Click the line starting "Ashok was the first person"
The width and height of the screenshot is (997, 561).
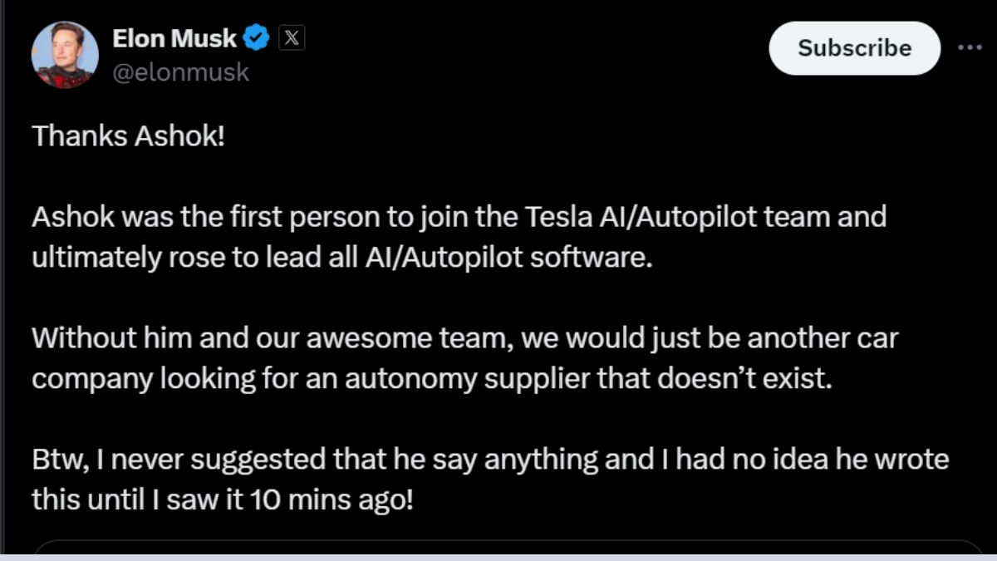(459, 218)
